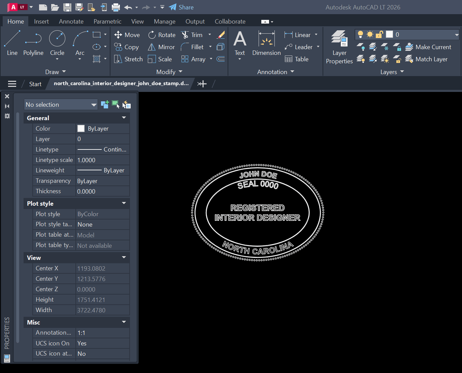Collapse the View section

124,258
